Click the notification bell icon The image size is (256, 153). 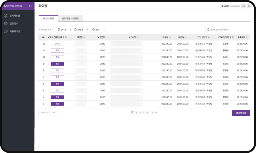coord(244,6)
